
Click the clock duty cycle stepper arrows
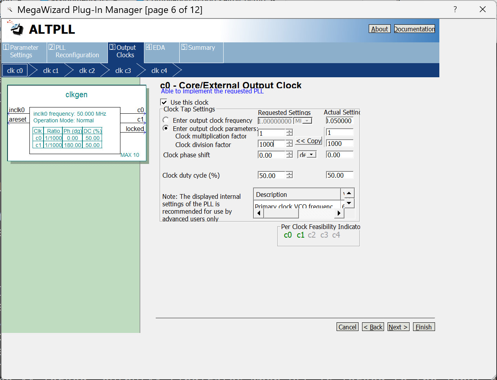tap(289, 175)
